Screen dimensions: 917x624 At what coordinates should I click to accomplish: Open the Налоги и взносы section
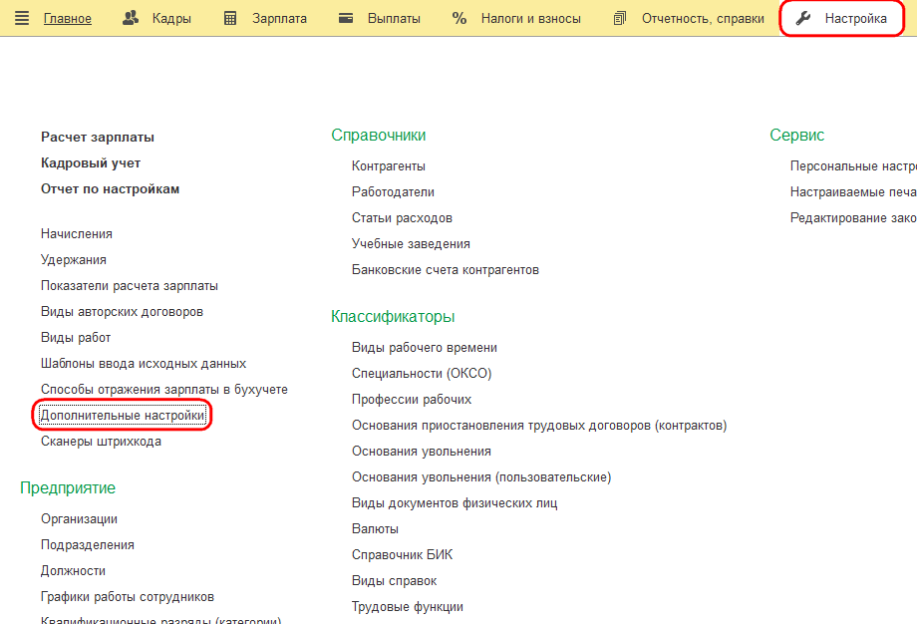point(531,19)
